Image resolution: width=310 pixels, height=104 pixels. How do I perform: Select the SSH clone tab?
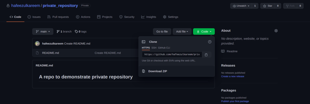click(154, 48)
